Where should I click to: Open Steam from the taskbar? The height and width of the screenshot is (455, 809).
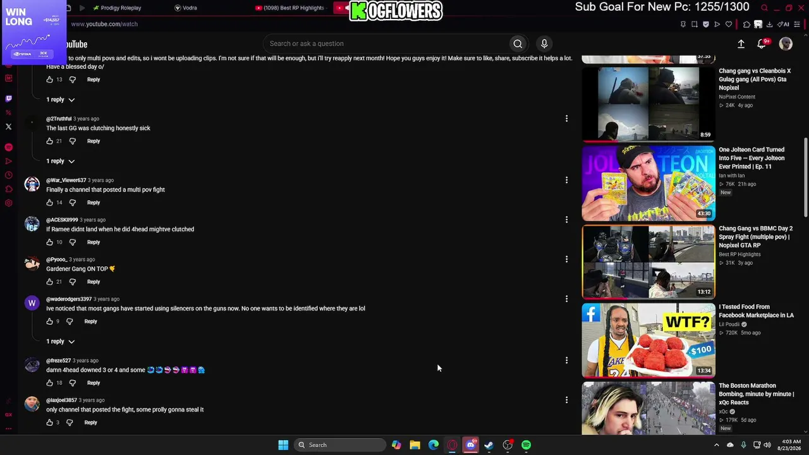[x=489, y=445]
